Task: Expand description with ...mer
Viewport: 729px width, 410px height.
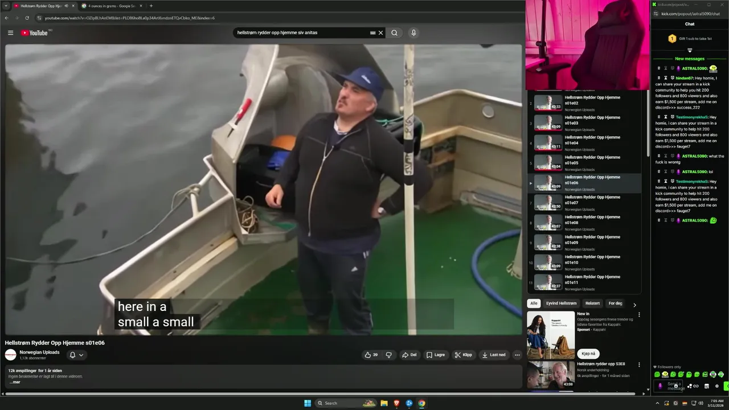Action: (x=15, y=382)
